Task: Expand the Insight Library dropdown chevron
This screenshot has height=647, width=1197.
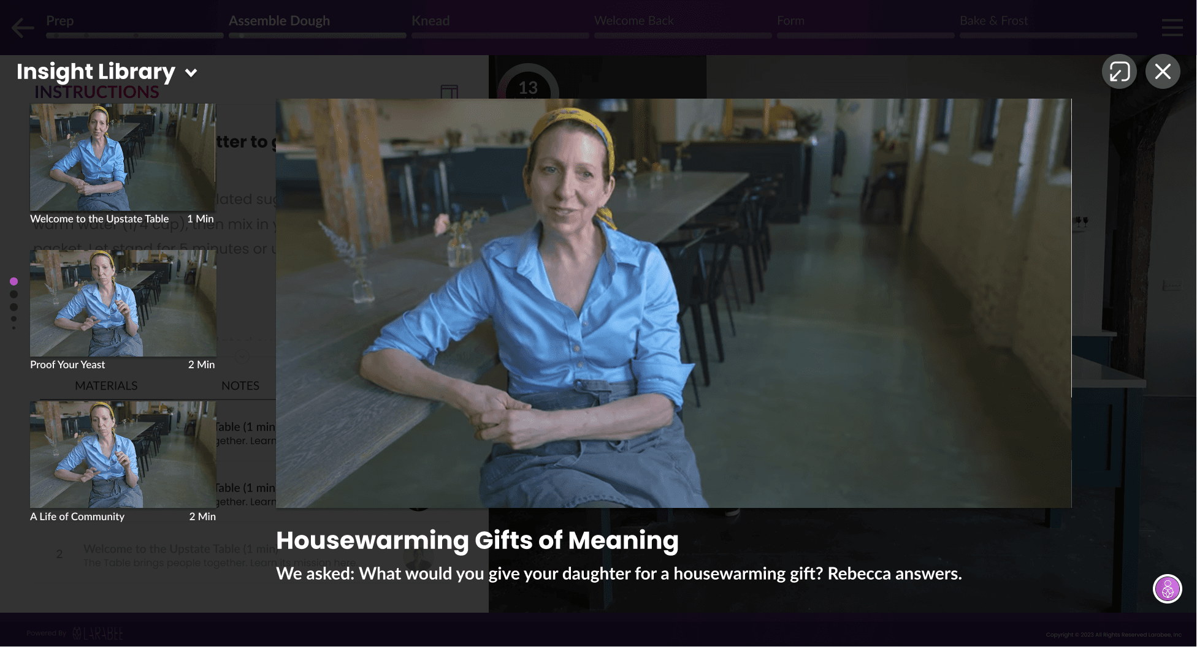Action: click(x=191, y=73)
